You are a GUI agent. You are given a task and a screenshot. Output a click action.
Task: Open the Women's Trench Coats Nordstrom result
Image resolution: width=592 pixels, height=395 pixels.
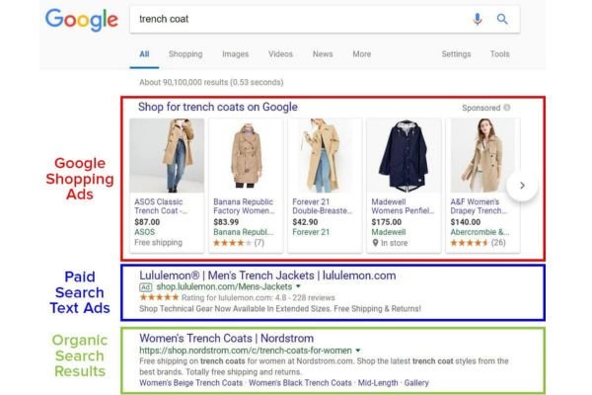click(227, 338)
